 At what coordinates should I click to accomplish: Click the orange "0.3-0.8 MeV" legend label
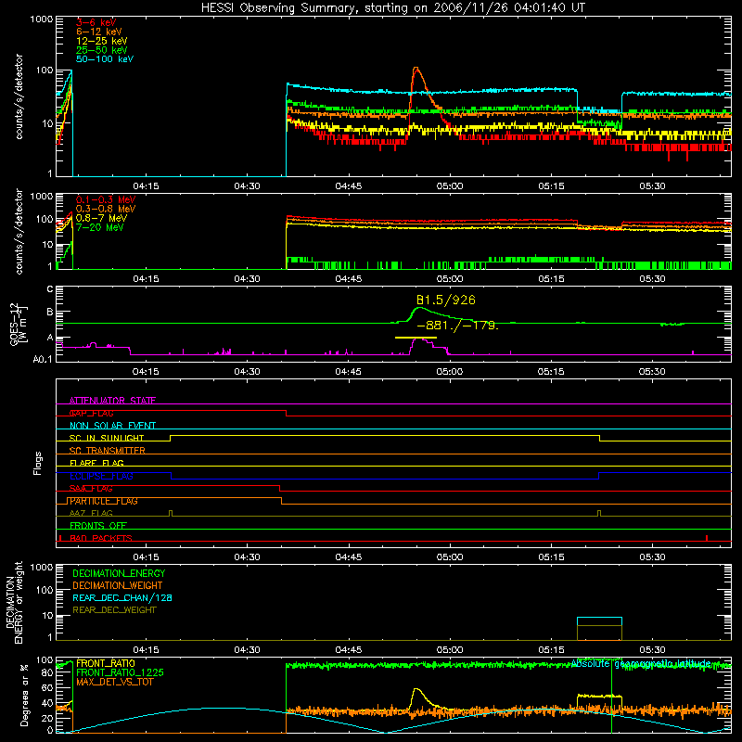(x=106, y=209)
